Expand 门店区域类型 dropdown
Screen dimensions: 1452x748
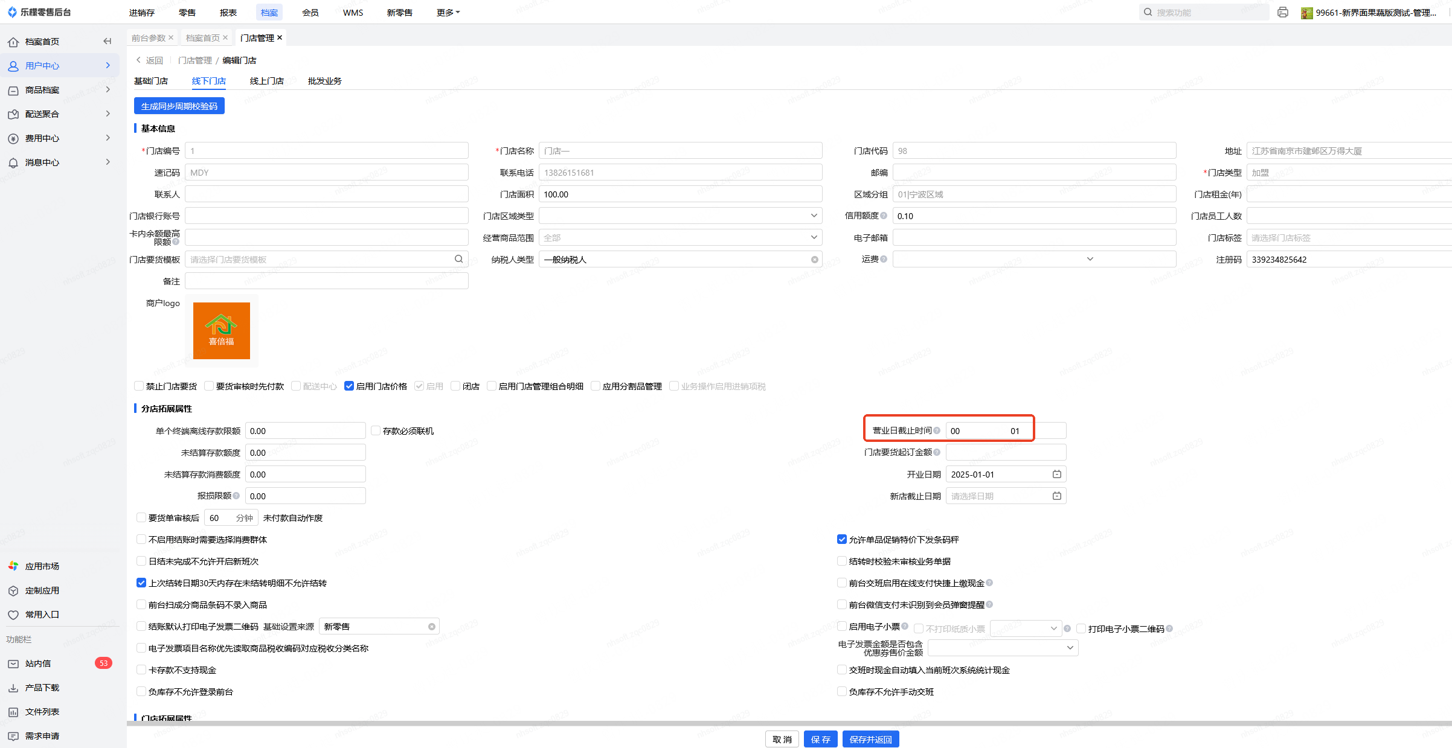[814, 216]
